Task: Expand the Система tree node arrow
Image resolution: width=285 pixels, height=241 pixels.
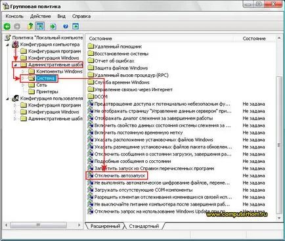Action: (x=23, y=78)
